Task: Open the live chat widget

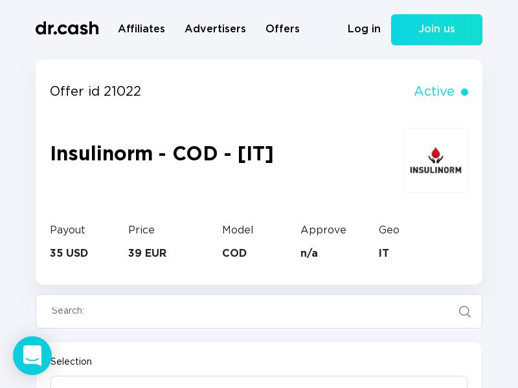Action: (32, 356)
